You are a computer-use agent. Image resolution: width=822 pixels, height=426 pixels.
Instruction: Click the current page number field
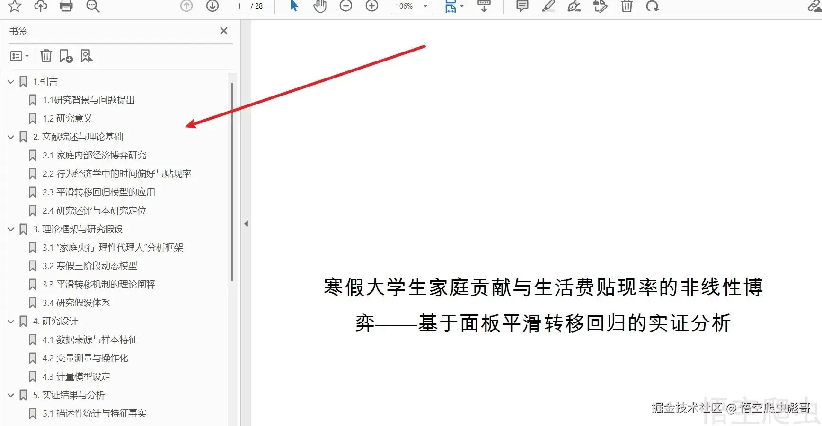pyautogui.click(x=239, y=6)
